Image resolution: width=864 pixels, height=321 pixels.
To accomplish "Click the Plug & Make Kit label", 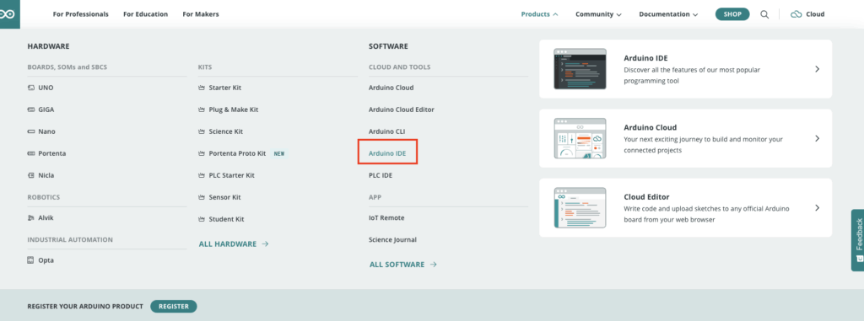I will [234, 110].
